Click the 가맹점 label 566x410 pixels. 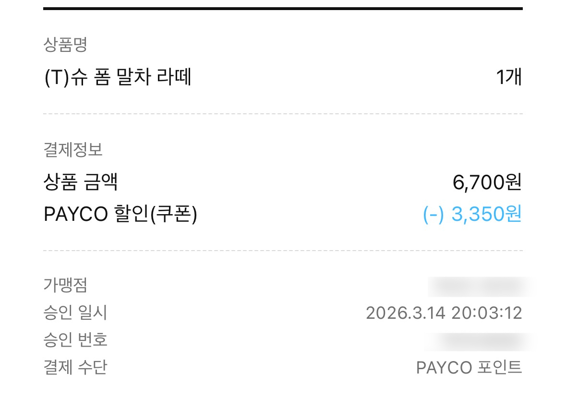[65, 285]
